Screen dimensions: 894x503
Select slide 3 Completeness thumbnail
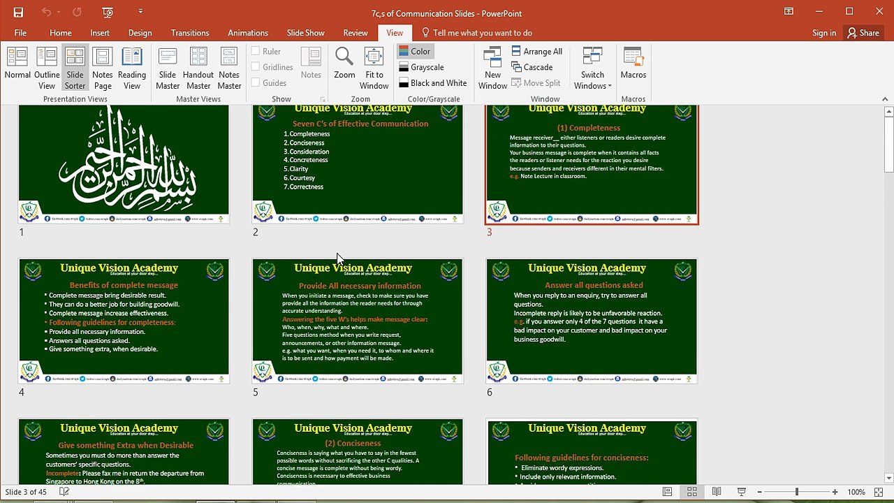[592, 164]
